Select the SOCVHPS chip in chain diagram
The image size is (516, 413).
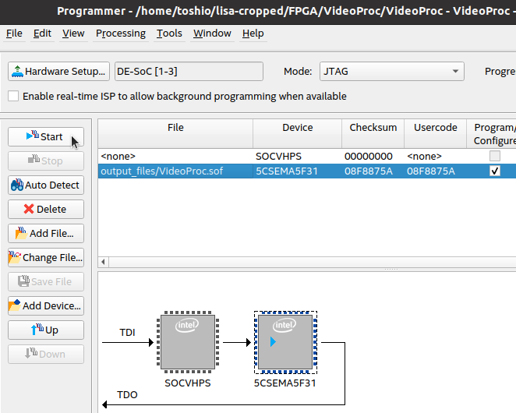click(188, 342)
